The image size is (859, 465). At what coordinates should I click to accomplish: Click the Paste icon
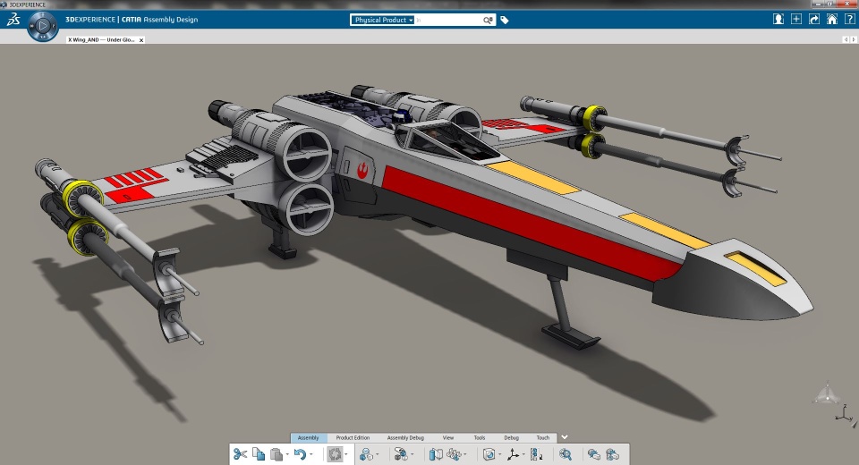pos(276,454)
